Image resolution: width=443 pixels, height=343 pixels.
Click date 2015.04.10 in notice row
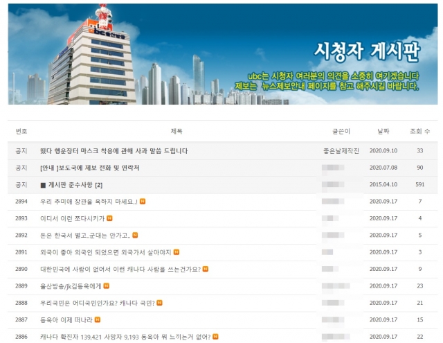tap(383, 184)
